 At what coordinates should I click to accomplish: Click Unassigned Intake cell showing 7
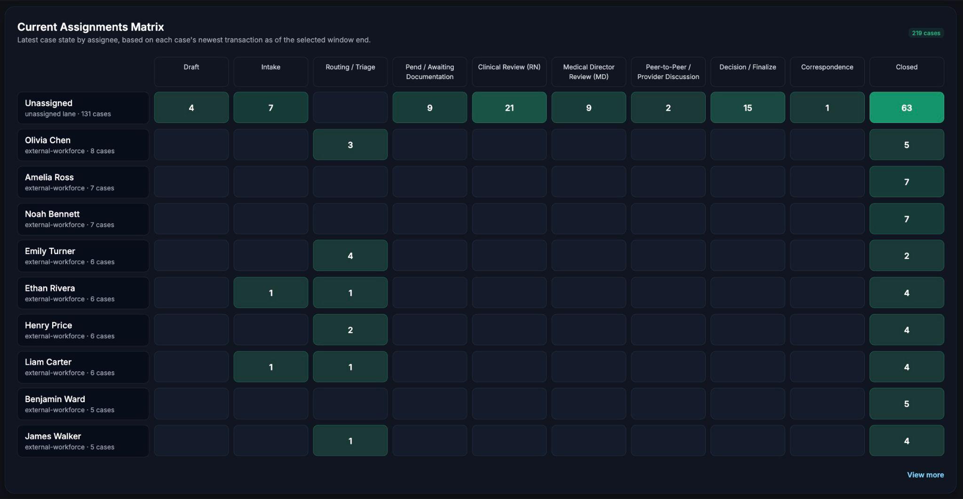click(x=271, y=108)
